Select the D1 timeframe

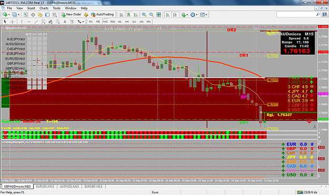click(x=134, y=22)
